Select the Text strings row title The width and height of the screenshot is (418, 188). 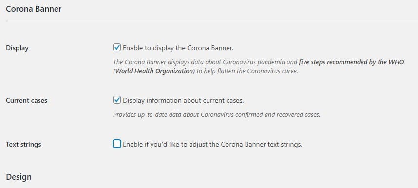[23, 144]
